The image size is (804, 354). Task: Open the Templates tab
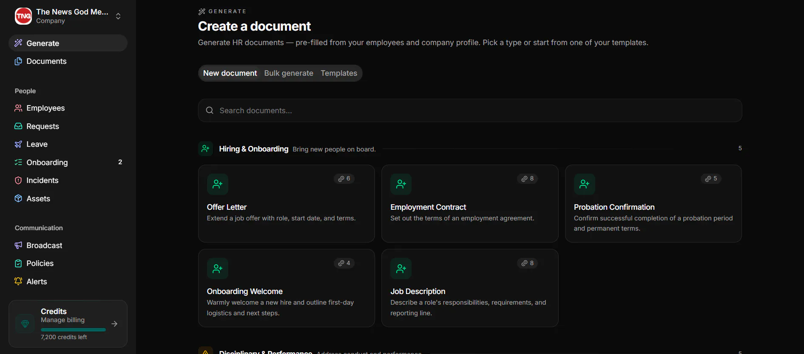point(339,73)
